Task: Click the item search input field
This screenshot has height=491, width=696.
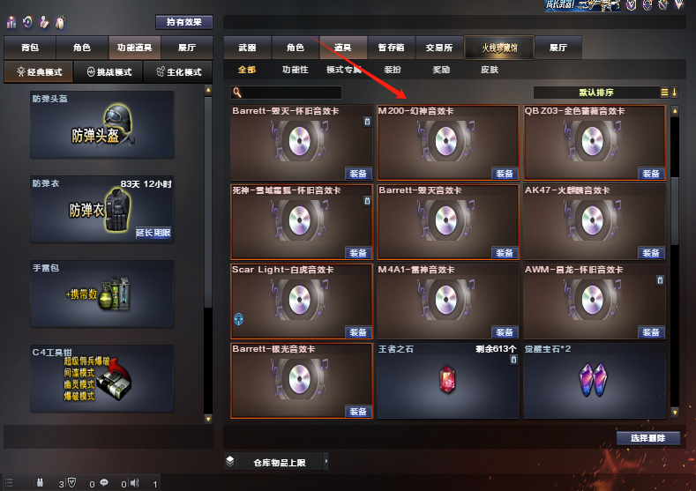Action: pyautogui.click(x=287, y=93)
